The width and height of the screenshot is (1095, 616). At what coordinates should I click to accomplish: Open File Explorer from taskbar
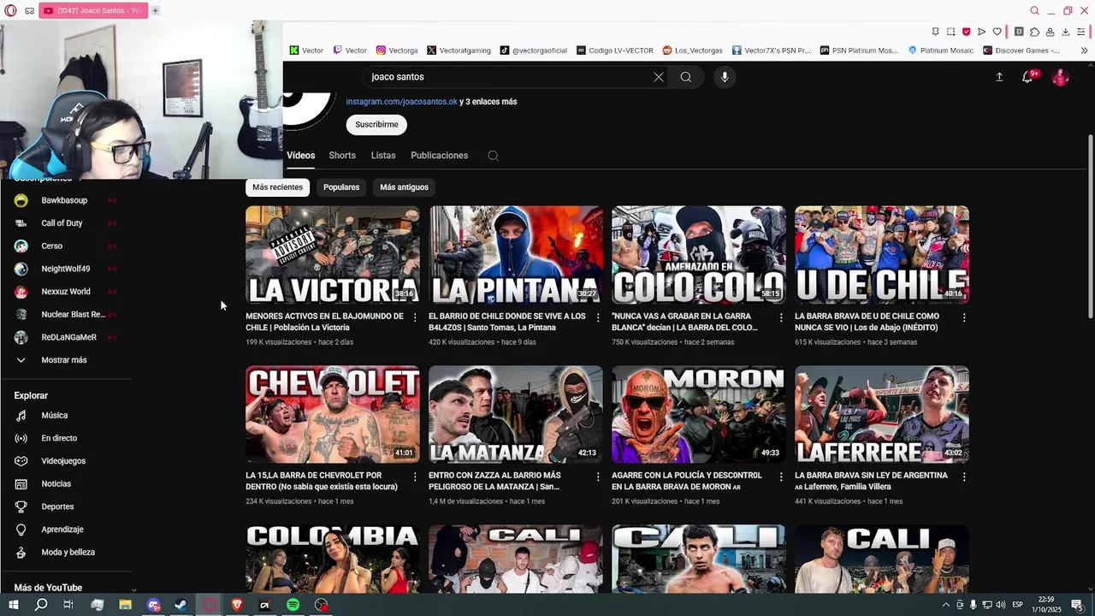tap(125, 605)
